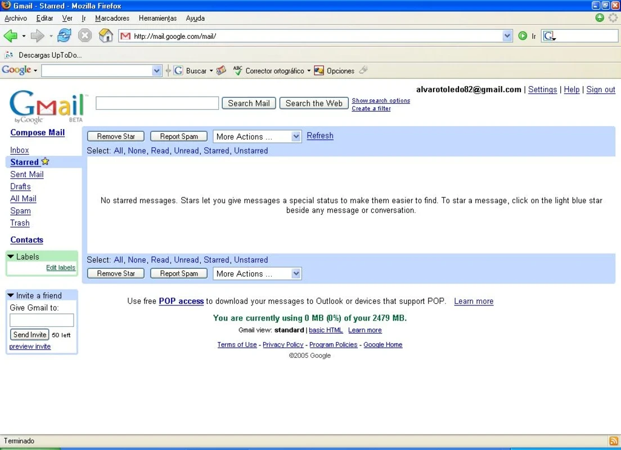Image resolution: width=621 pixels, height=450 pixels.
Task: Open Contacts link
Action: point(26,240)
